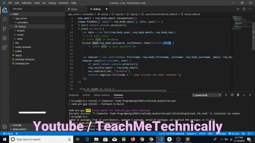Open the editor More Actions menu
Viewport: 255px width, 143px height.
point(250,9)
